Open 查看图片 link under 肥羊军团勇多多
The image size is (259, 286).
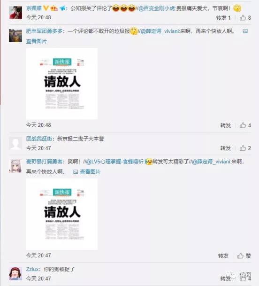click(x=37, y=41)
